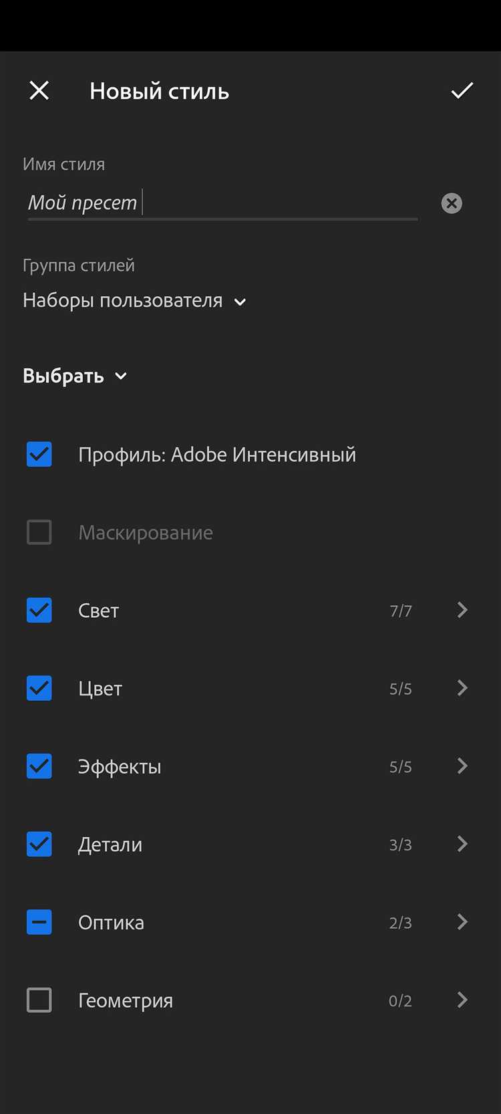Open Эффекты settings via its chevron icon
The width and height of the screenshot is (501, 1114).
[462, 766]
